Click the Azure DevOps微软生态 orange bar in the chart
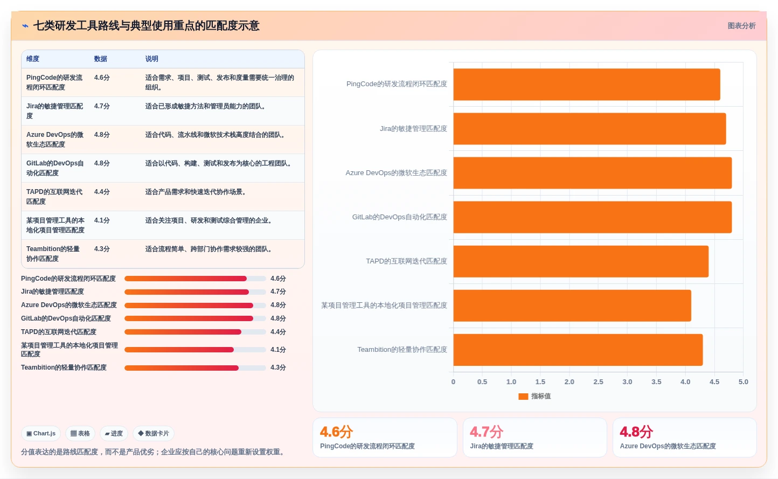The width and height of the screenshot is (778, 479). [593, 173]
